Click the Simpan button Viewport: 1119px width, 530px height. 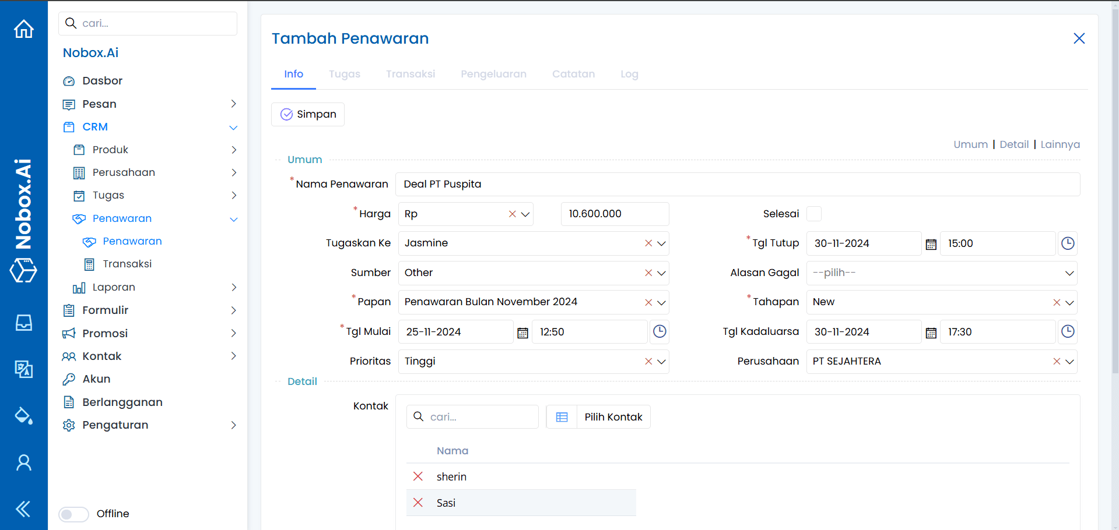(x=307, y=114)
